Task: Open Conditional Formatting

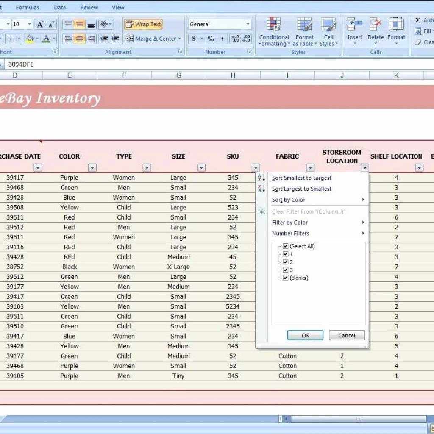Action: (274, 31)
